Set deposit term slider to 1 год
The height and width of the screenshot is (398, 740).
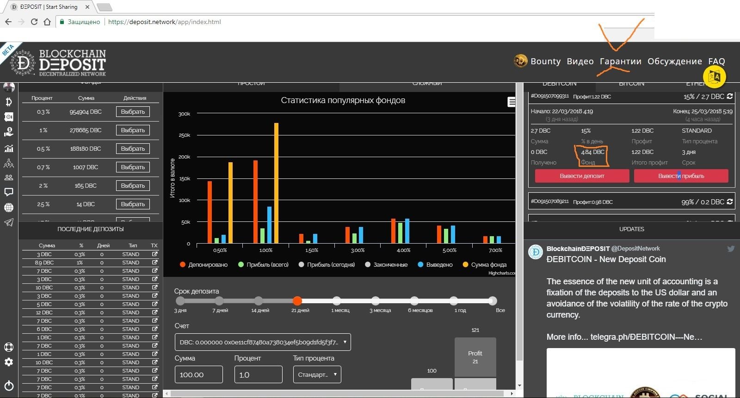pos(454,300)
